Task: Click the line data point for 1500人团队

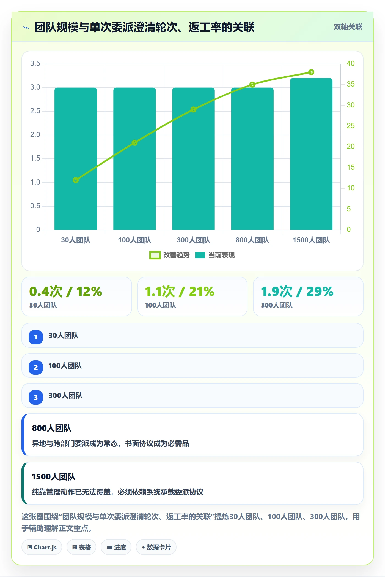Action: 311,72
